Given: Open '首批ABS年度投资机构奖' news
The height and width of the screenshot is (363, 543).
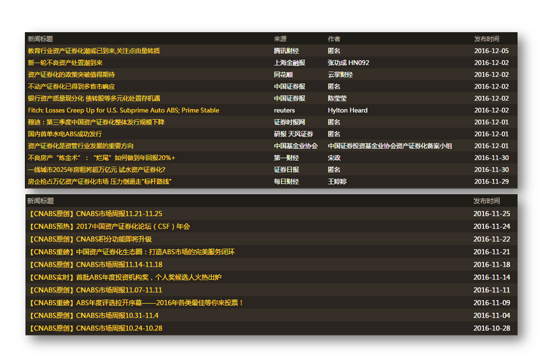Looking at the screenshot, I should [x=124, y=277].
